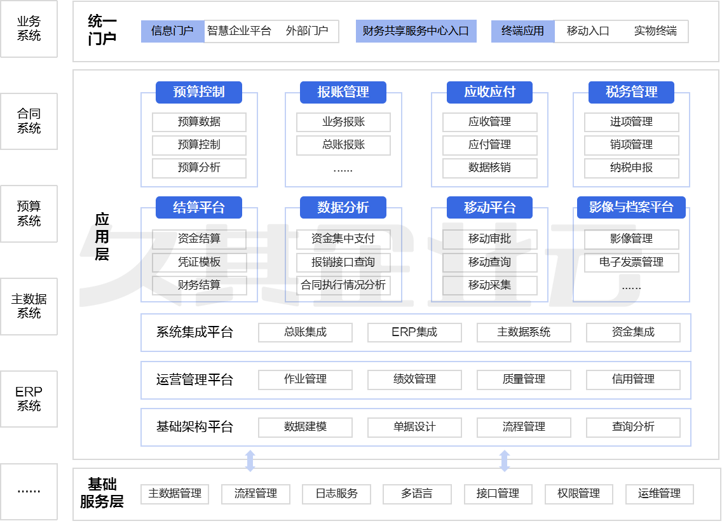Open the 报账管理 module header
Image resolution: width=722 pixels, height=528 pixels.
click(343, 92)
